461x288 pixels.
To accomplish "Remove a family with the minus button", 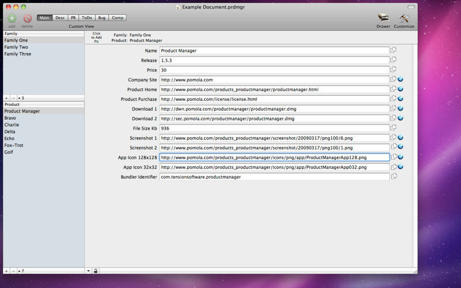I will [x=13, y=98].
